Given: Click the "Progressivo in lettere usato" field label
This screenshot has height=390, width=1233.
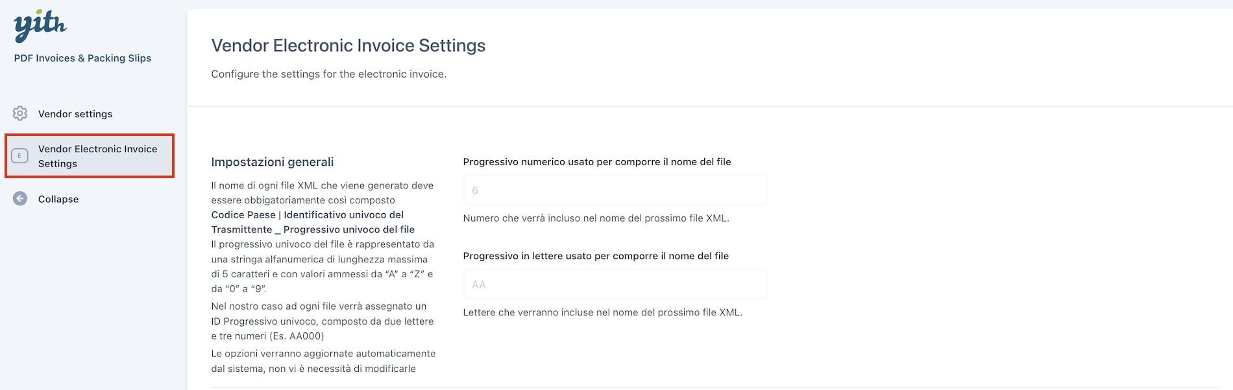Looking at the screenshot, I should [596, 256].
